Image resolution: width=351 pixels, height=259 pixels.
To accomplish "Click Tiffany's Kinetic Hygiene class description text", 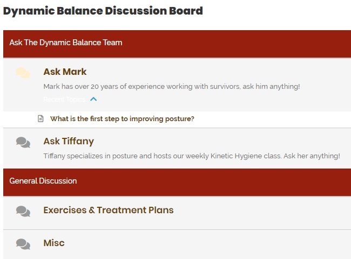I will (192, 156).
